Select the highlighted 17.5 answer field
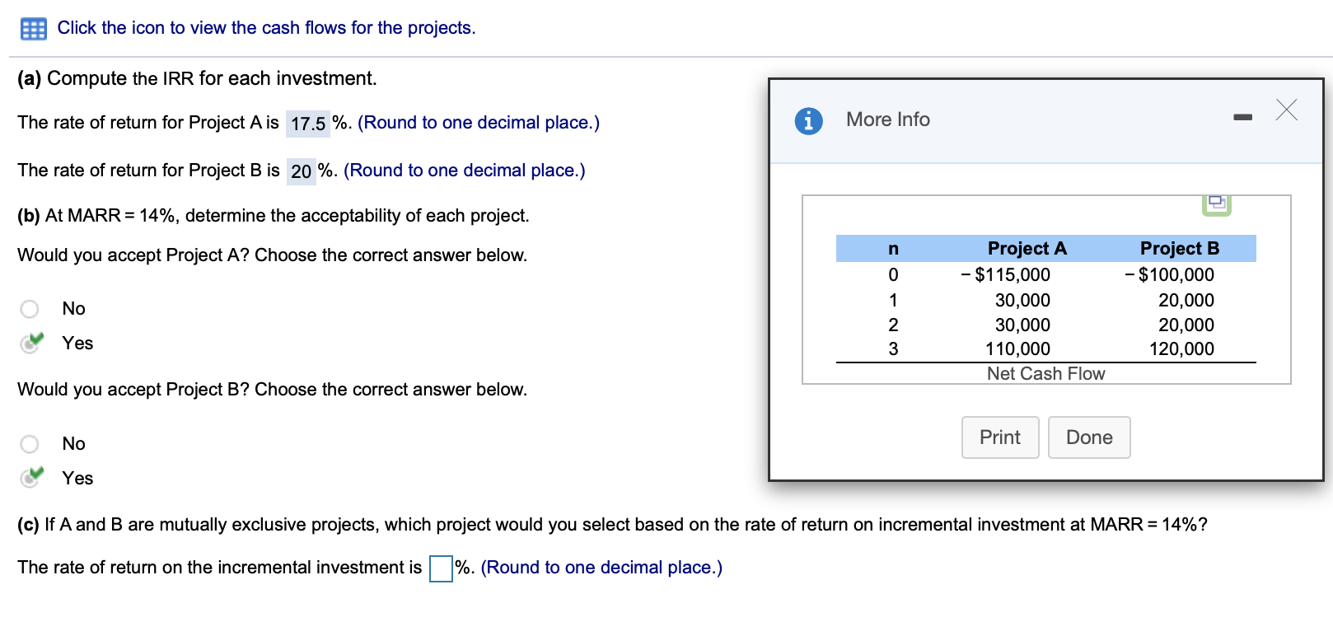Screen dimensions: 1333x636 [306, 122]
